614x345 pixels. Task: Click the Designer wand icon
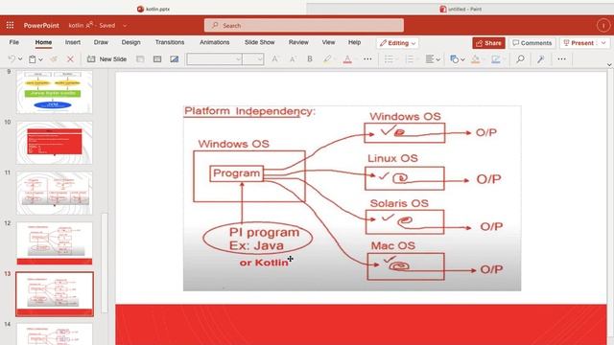pyautogui.click(x=541, y=59)
